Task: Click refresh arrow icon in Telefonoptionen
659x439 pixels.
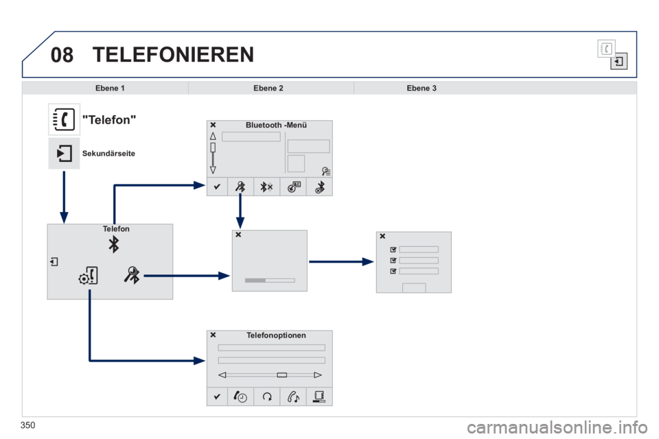Action: click(266, 396)
